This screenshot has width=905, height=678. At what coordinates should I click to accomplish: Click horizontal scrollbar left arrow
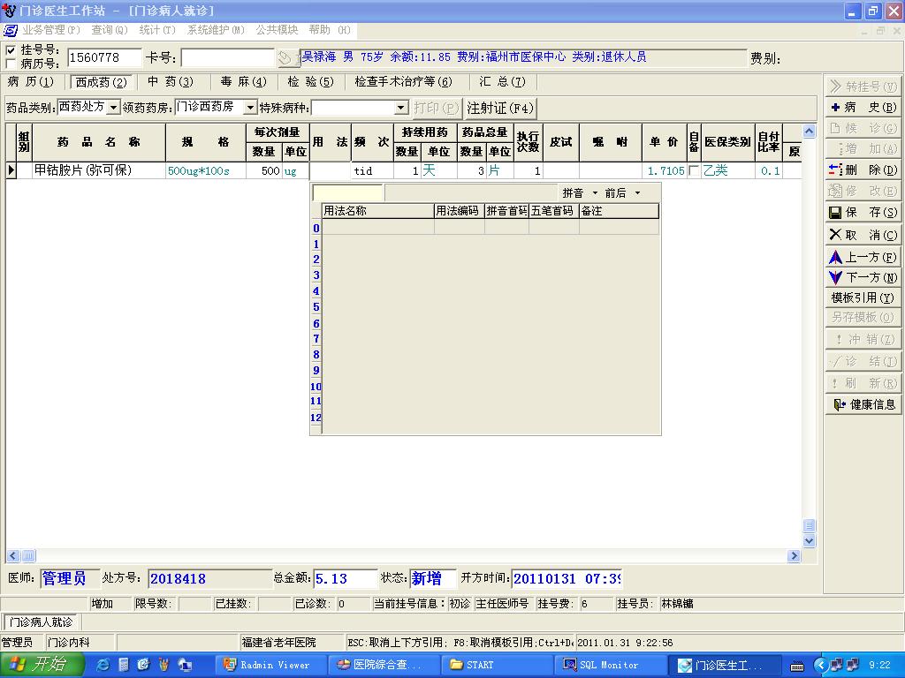tap(13, 556)
